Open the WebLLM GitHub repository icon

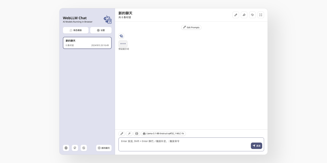pos(75,148)
